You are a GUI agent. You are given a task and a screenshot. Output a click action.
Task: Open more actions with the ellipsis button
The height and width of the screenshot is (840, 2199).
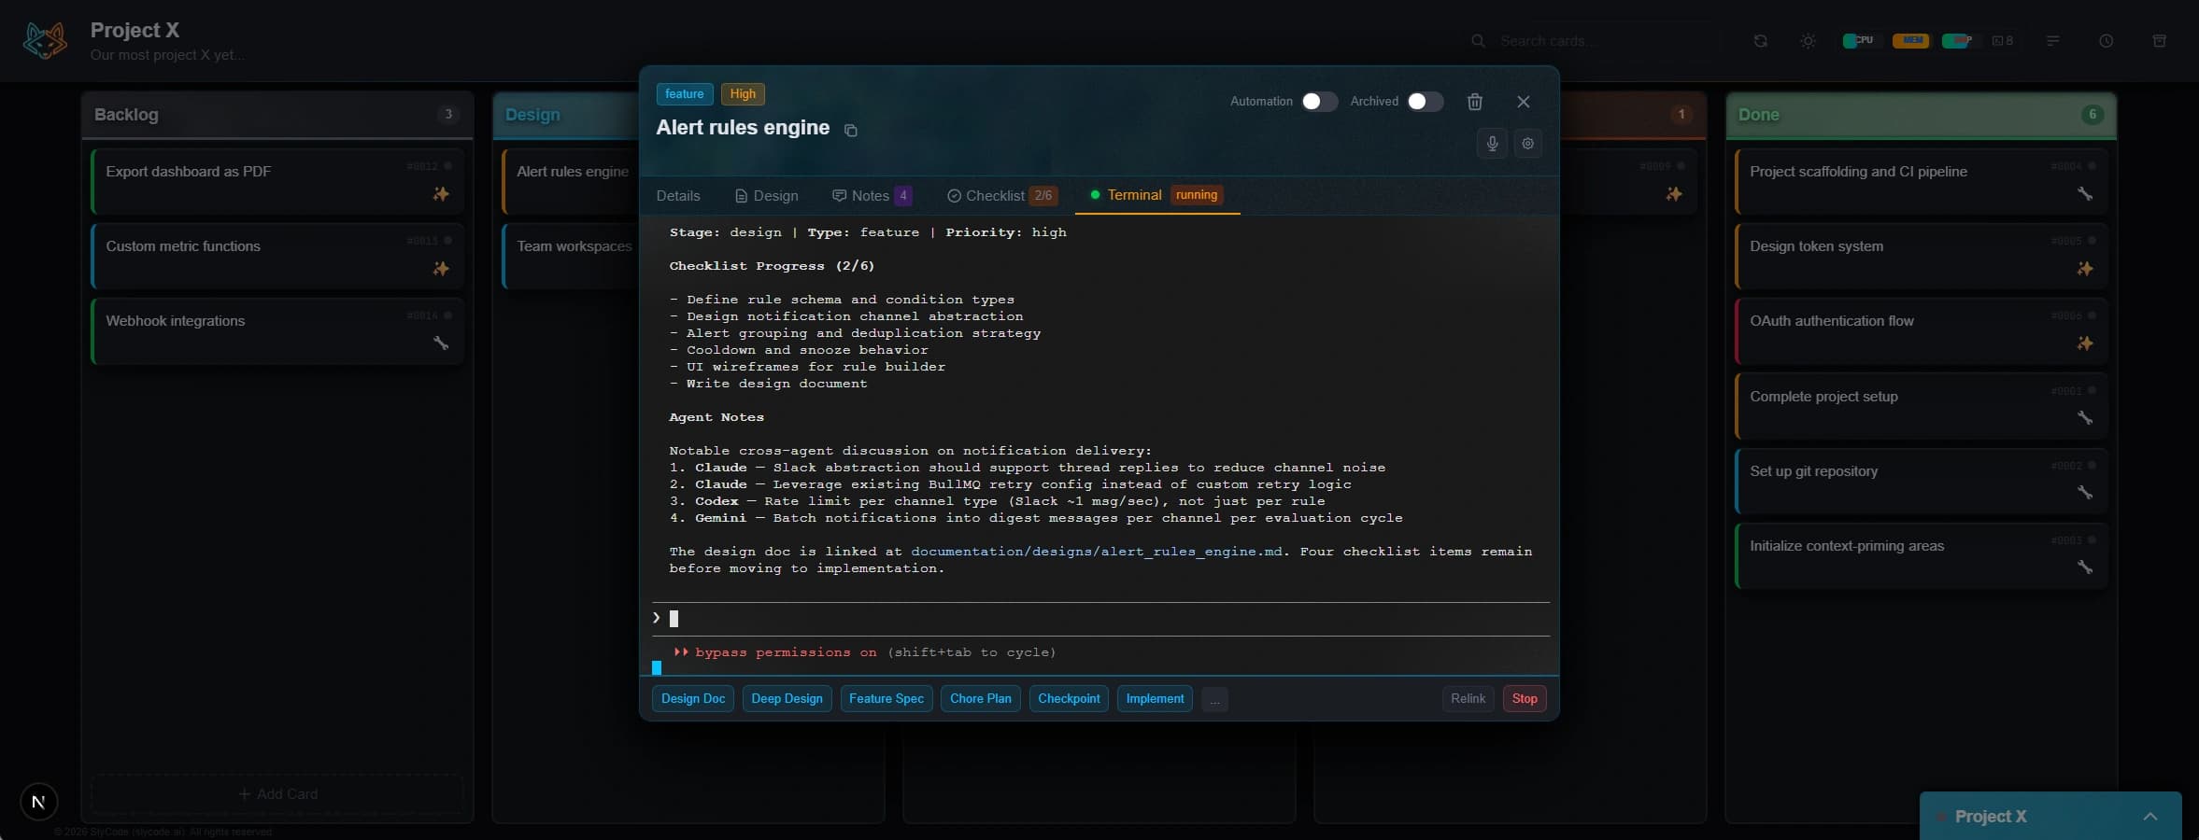click(x=1214, y=699)
